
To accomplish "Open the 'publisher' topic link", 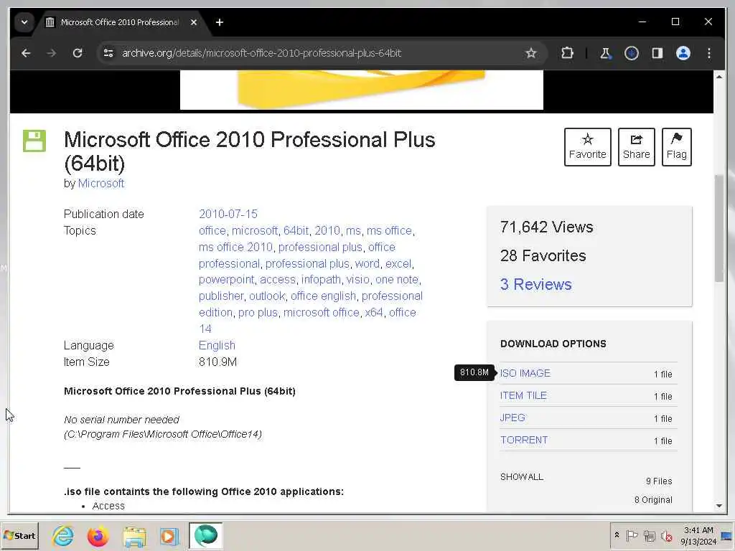I will [x=221, y=296].
